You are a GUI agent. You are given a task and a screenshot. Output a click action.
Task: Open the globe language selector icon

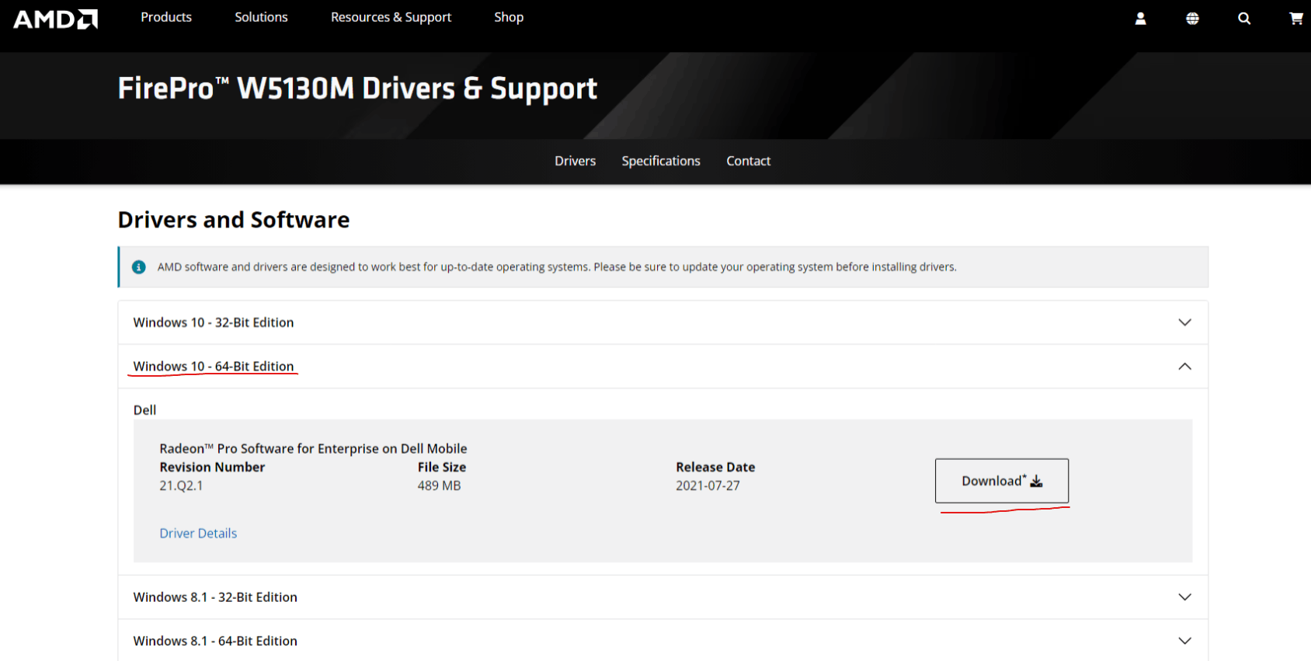point(1192,19)
